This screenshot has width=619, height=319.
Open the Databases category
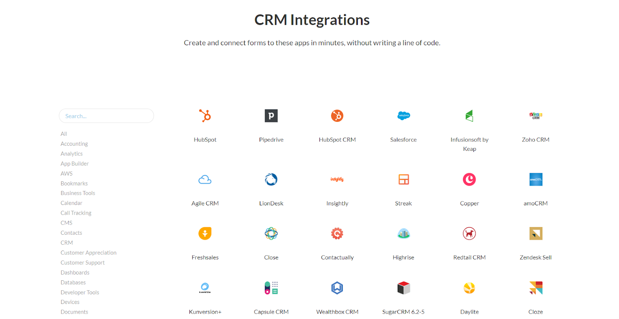click(x=73, y=283)
